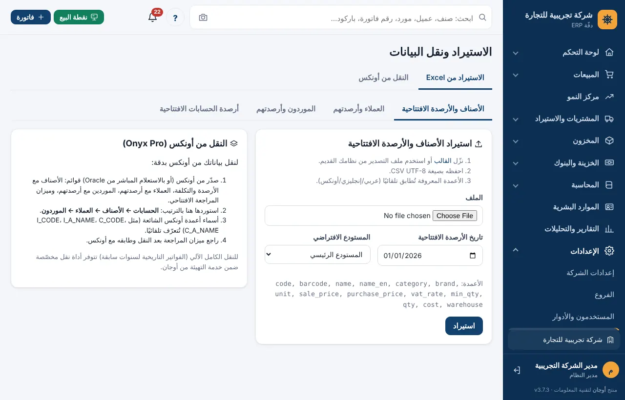Image resolution: width=625 pixels, height=400 pixels.
Task: Click the فاتورة new invoice button
Action: [x=31, y=17]
